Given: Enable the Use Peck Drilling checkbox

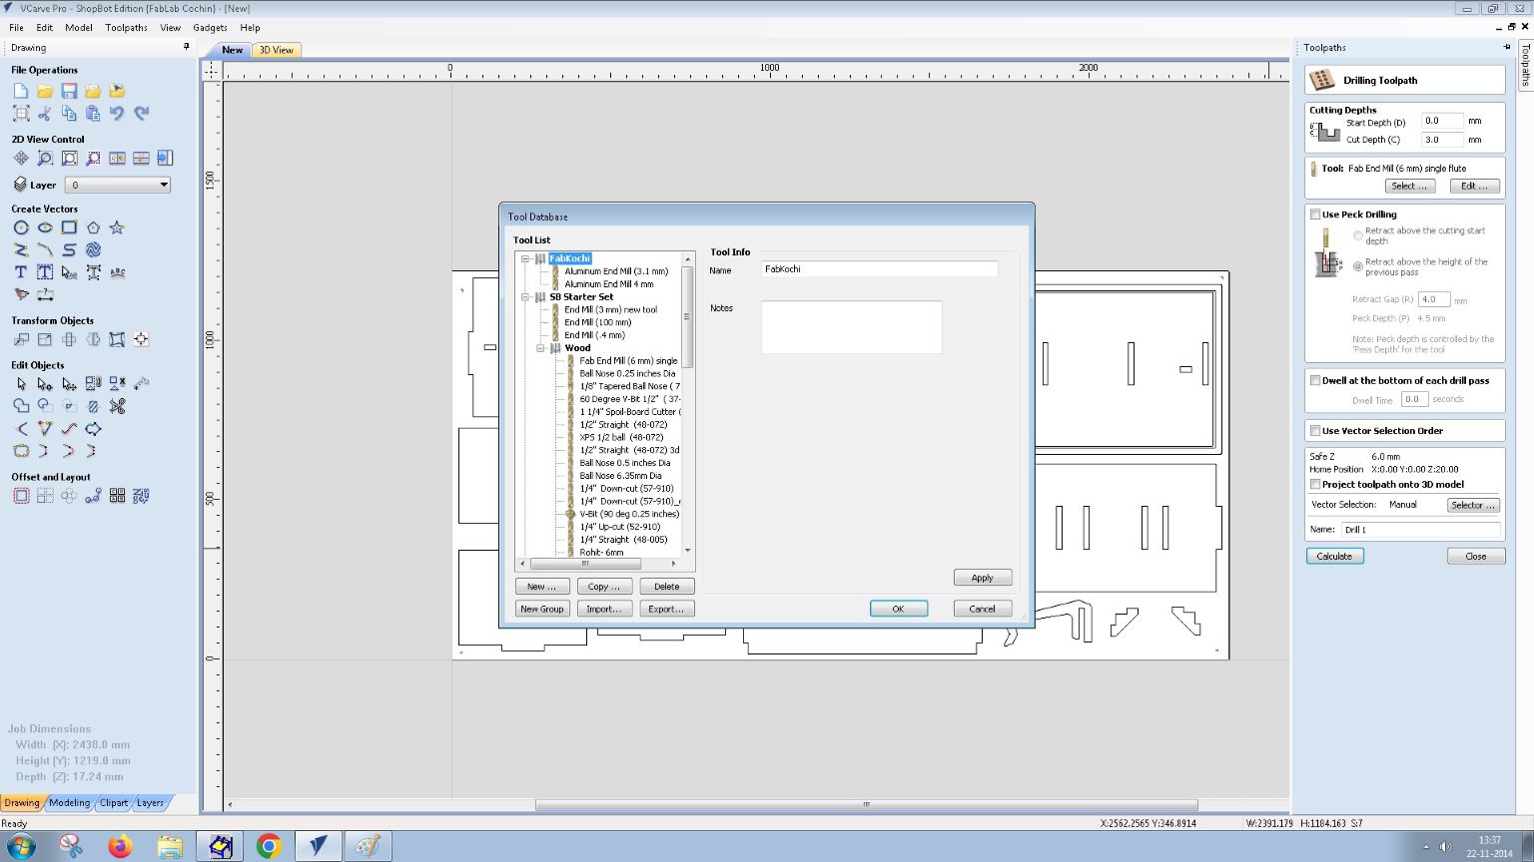Looking at the screenshot, I should [1315, 215].
